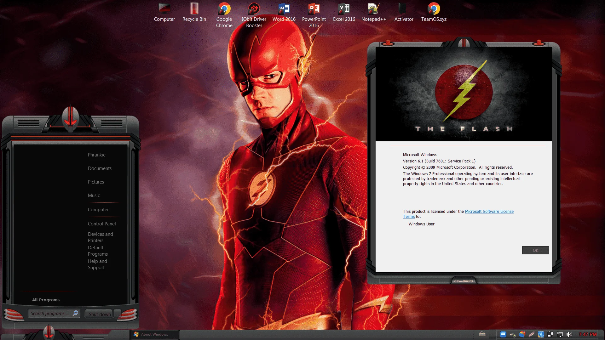
Task: Select the About Windows taskbar button
Action: point(155,334)
